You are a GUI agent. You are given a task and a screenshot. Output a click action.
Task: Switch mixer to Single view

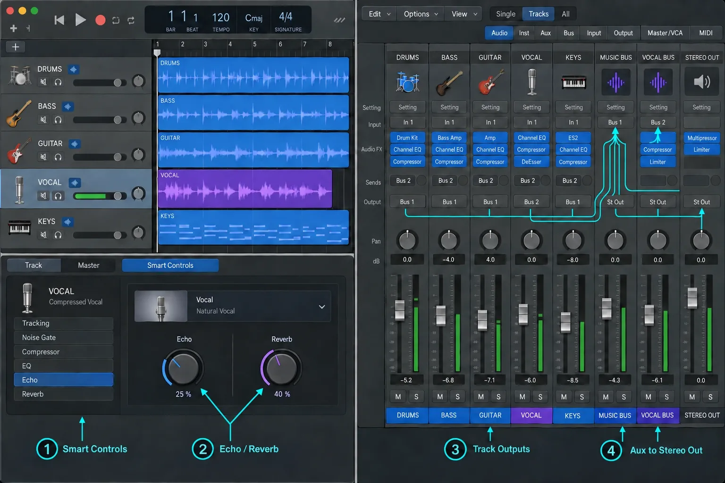[x=506, y=14]
